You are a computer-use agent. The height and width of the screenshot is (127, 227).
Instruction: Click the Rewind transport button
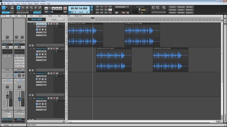pos(46,8)
